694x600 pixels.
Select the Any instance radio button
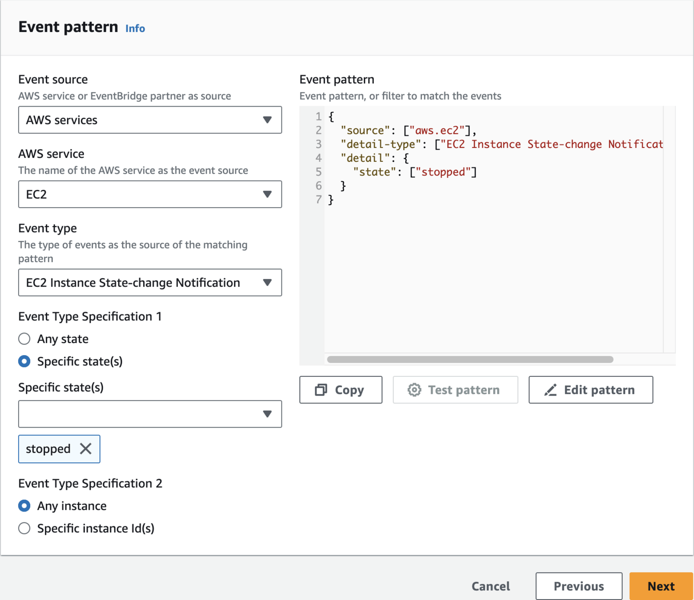click(24, 506)
